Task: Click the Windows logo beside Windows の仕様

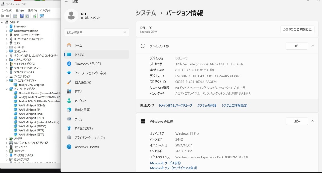Action: pyautogui.click(x=143, y=121)
